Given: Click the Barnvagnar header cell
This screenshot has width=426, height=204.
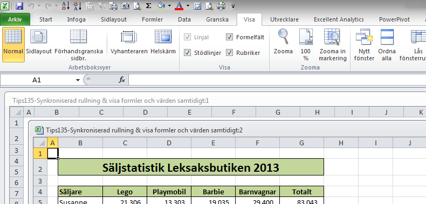Looking at the screenshot, I should coord(257,192).
